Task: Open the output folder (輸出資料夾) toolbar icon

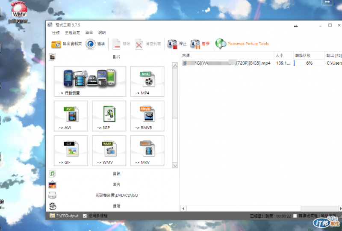Action: (56, 44)
